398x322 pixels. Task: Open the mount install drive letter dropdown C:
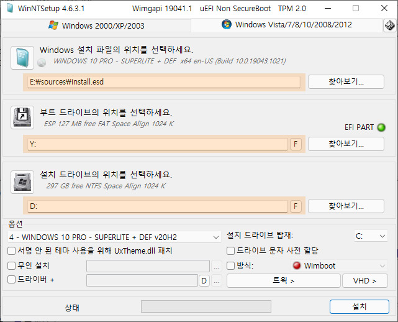pos(371,236)
